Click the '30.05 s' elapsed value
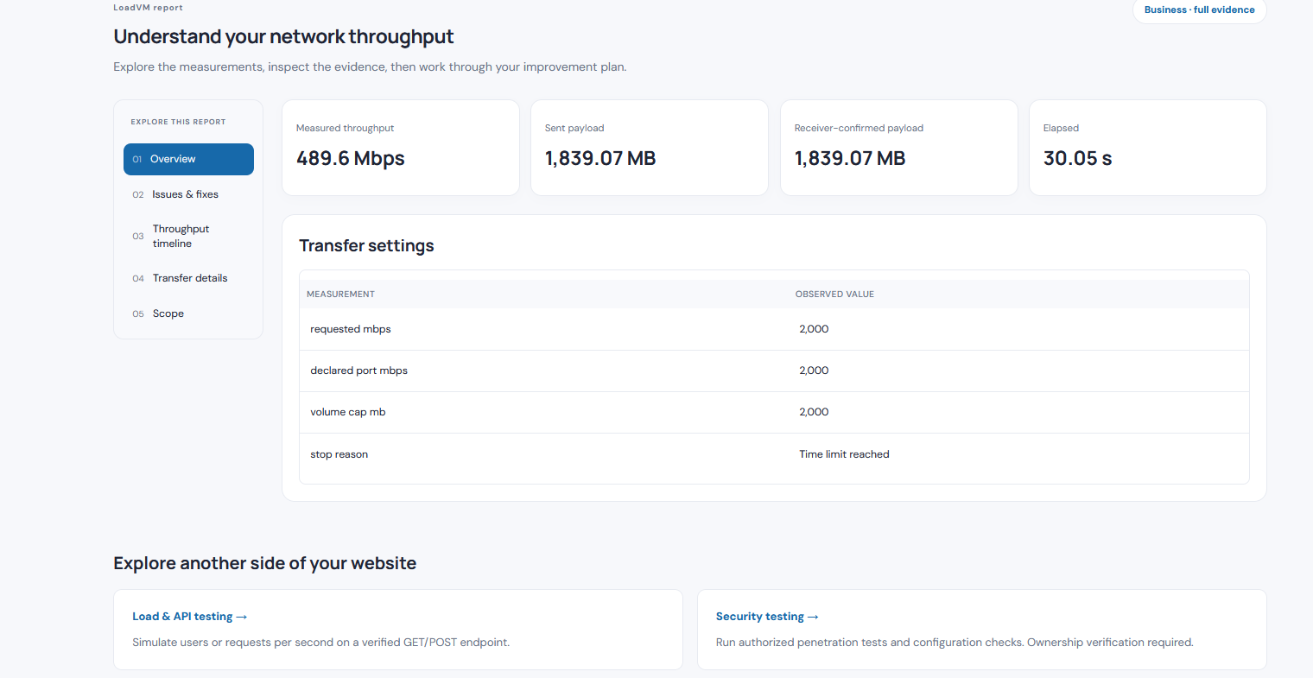This screenshot has width=1313, height=678. (1077, 158)
